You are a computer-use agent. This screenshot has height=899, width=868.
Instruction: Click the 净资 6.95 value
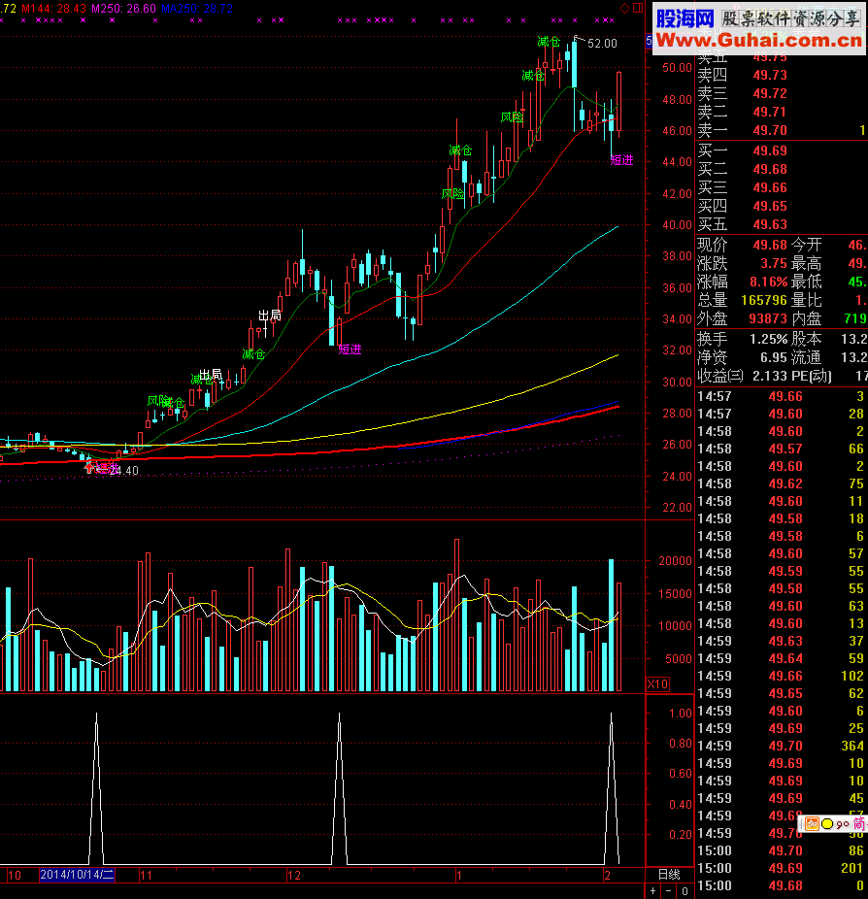[x=774, y=357]
